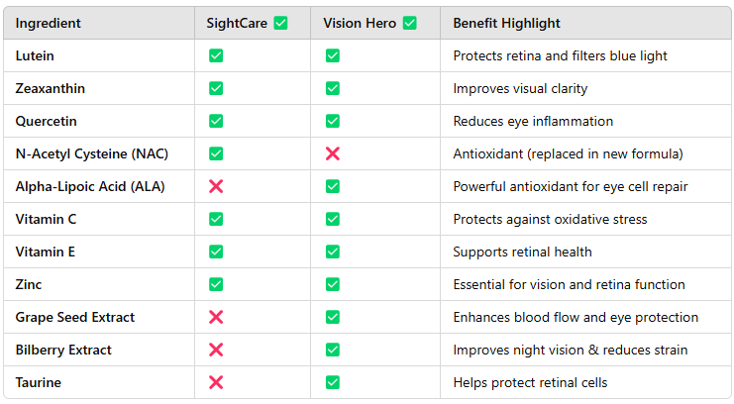This screenshot has width=734, height=404.
Task: Click the Lutein ingredient name
Action: pyautogui.click(x=35, y=55)
